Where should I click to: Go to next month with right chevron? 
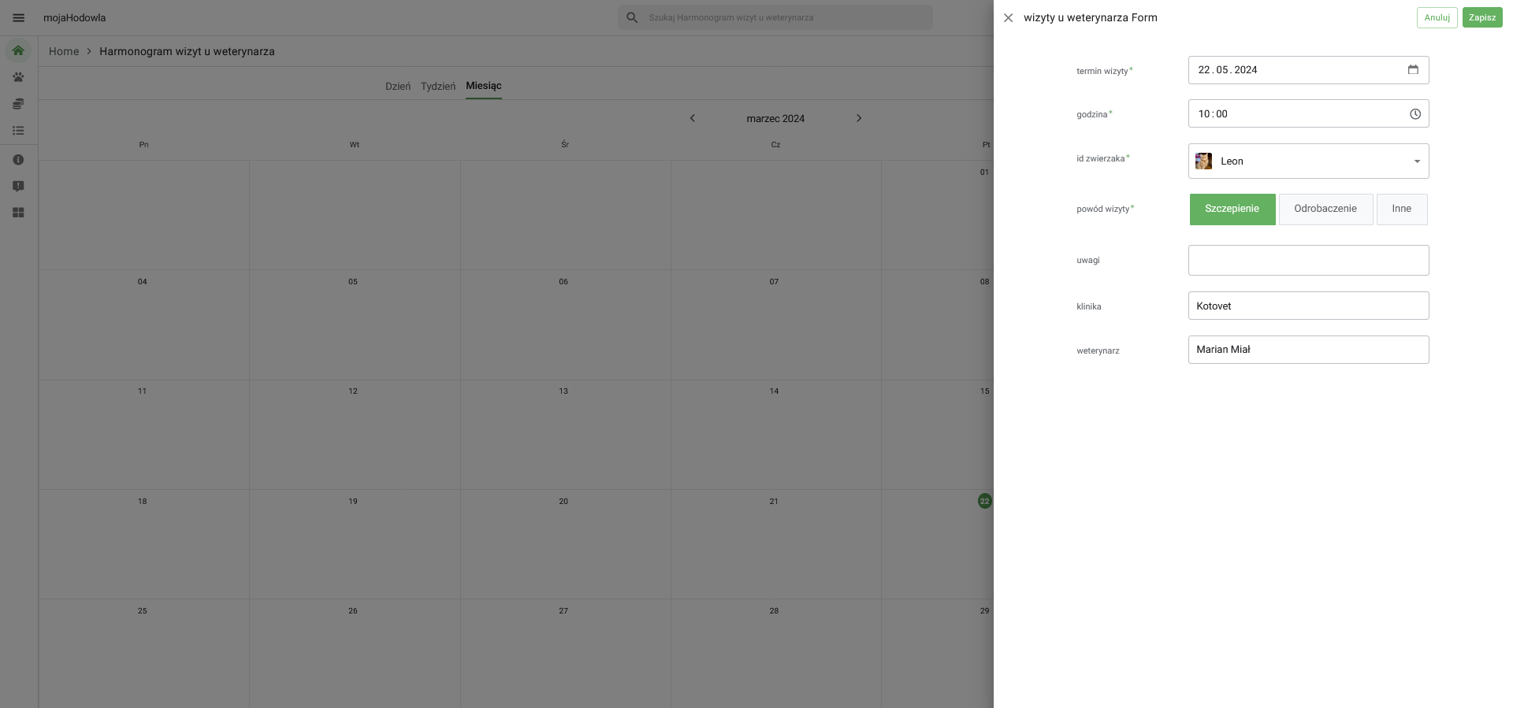click(x=859, y=118)
